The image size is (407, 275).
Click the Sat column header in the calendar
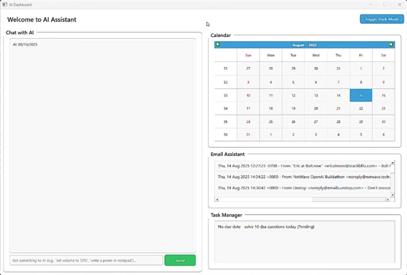[x=383, y=55]
